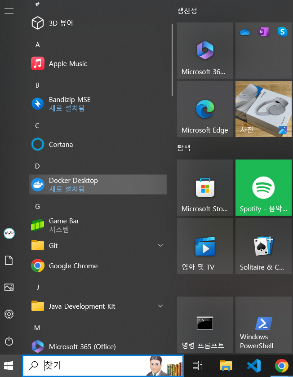The height and width of the screenshot is (377, 293).
Task: Open File Explorer from taskbar
Action: point(226,366)
